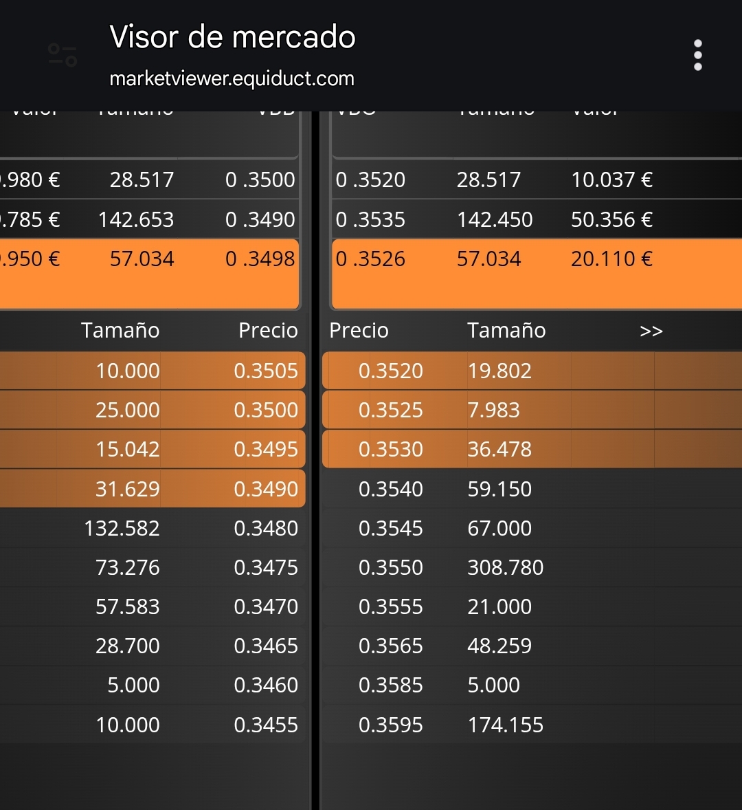Choose the highlighted 0.3498 VBB row

(150, 274)
